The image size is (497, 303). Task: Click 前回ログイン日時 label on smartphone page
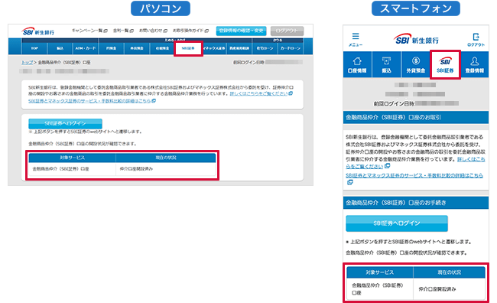pos(395,104)
